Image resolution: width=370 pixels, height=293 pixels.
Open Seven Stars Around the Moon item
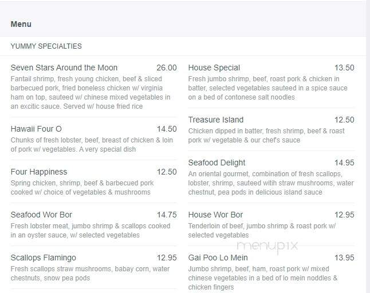[64, 68]
